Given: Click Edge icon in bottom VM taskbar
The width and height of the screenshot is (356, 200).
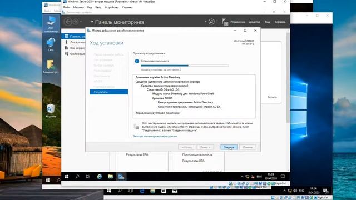Looking at the screenshot, I should [142, 191].
